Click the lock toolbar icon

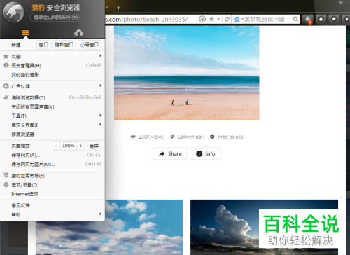pos(321,19)
